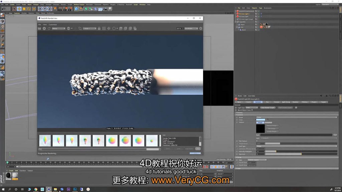The width and height of the screenshot is (342, 192).
Task: Open the Auto camera dropdown in RenderView
Action: [x=90, y=29]
